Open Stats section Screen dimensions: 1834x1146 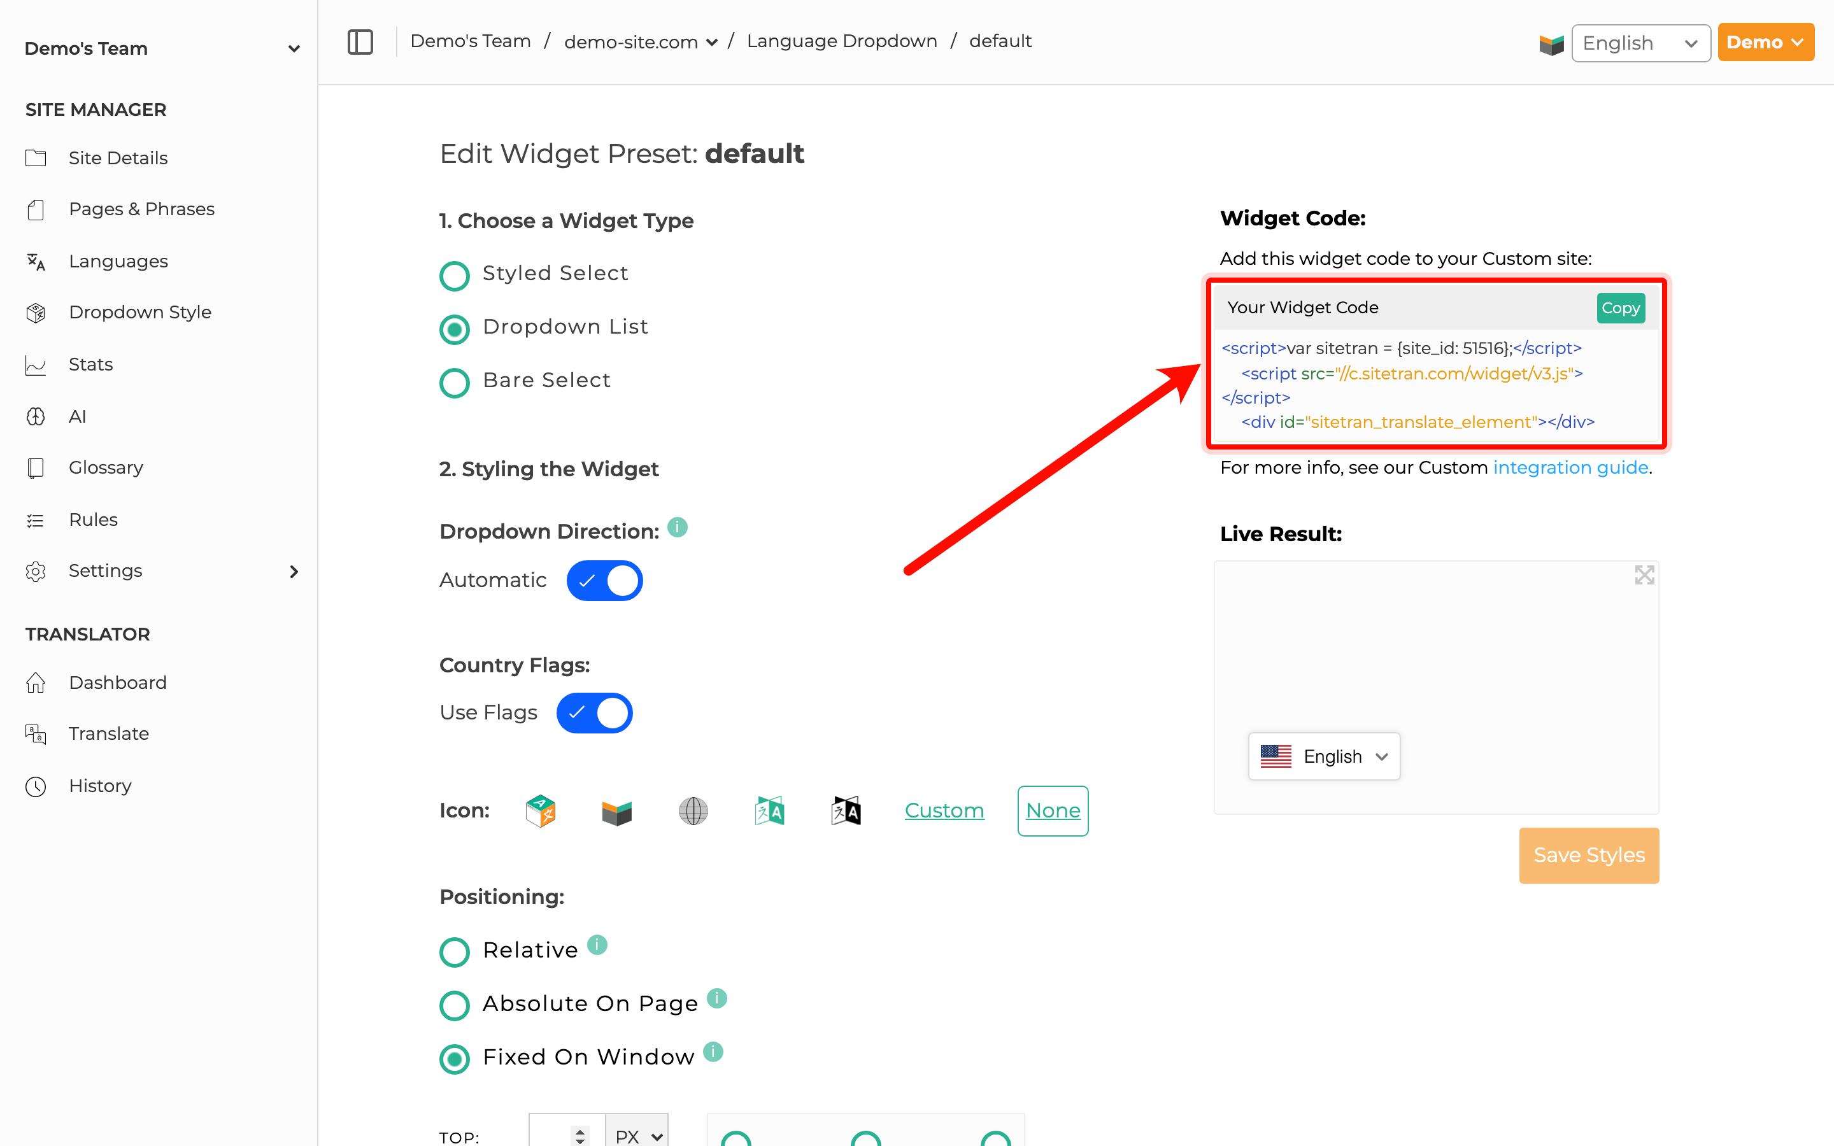[x=91, y=365]
